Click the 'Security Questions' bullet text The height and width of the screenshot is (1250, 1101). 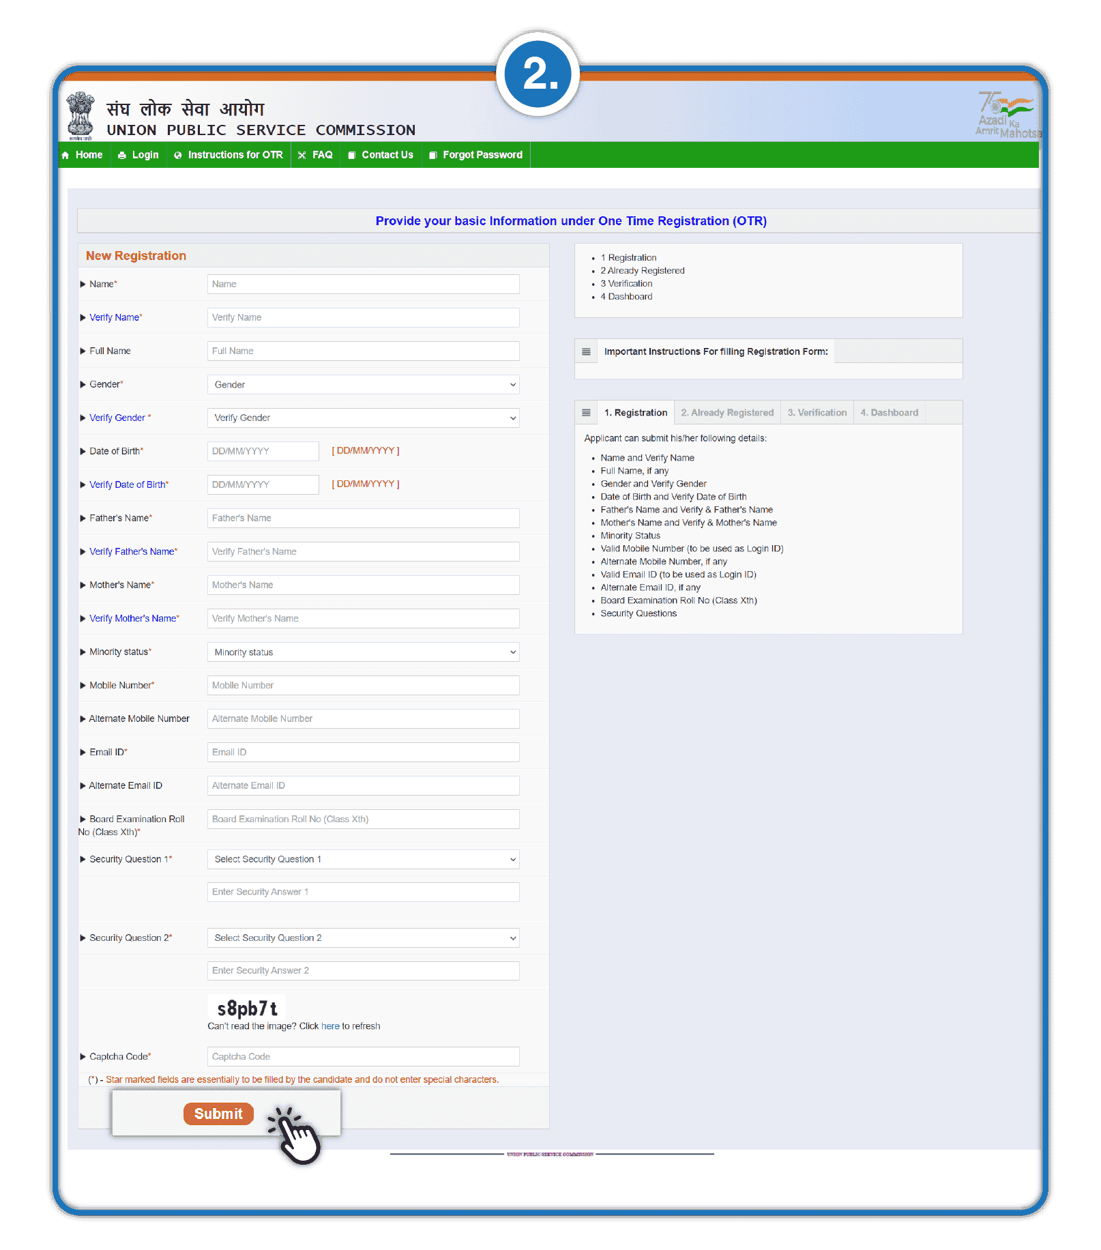638,614
